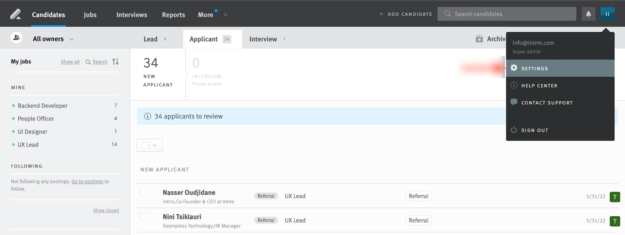
Task: Click the sort jobs arrows icon
Action: pos(115,62)
